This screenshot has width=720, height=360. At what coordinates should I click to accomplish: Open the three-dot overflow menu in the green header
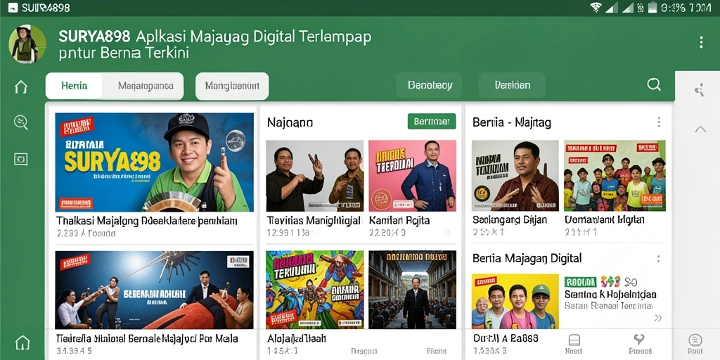click(701, 42)
